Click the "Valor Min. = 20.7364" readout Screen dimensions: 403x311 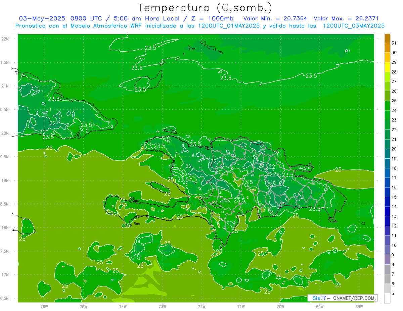coord(275,18)
